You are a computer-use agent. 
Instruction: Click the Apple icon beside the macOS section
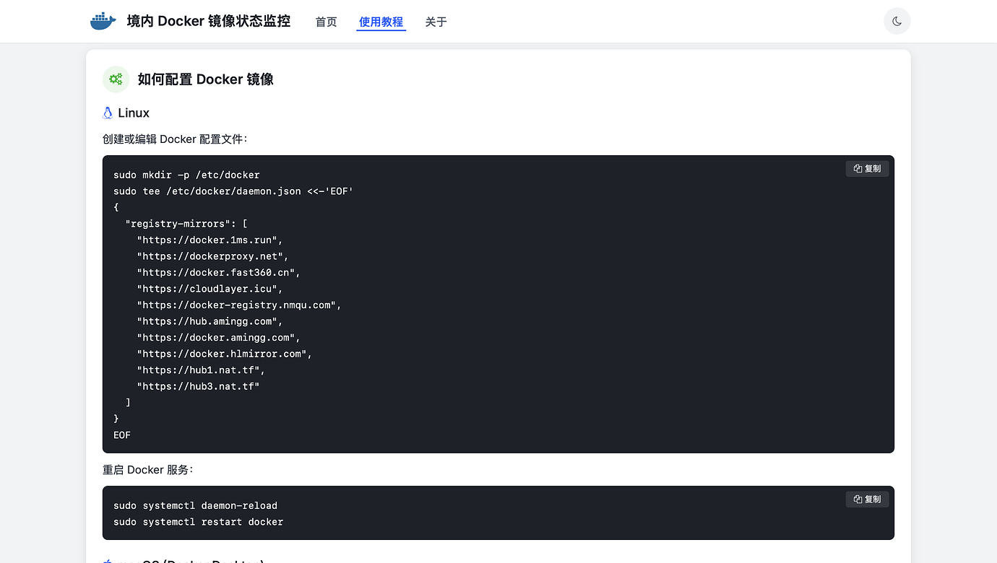coord(108,562)
